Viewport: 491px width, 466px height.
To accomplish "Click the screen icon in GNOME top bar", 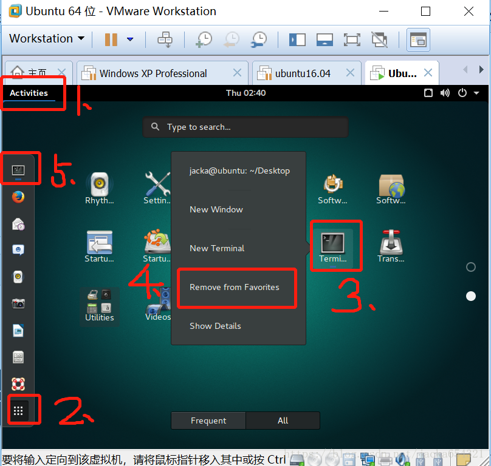I will pos(428,93).
